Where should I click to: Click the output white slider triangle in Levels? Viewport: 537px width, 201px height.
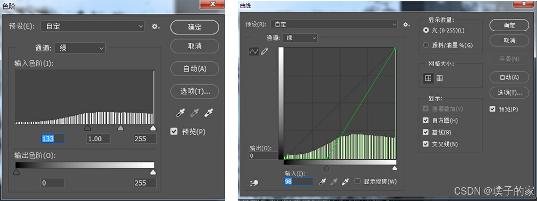click(x=153, y=172)
